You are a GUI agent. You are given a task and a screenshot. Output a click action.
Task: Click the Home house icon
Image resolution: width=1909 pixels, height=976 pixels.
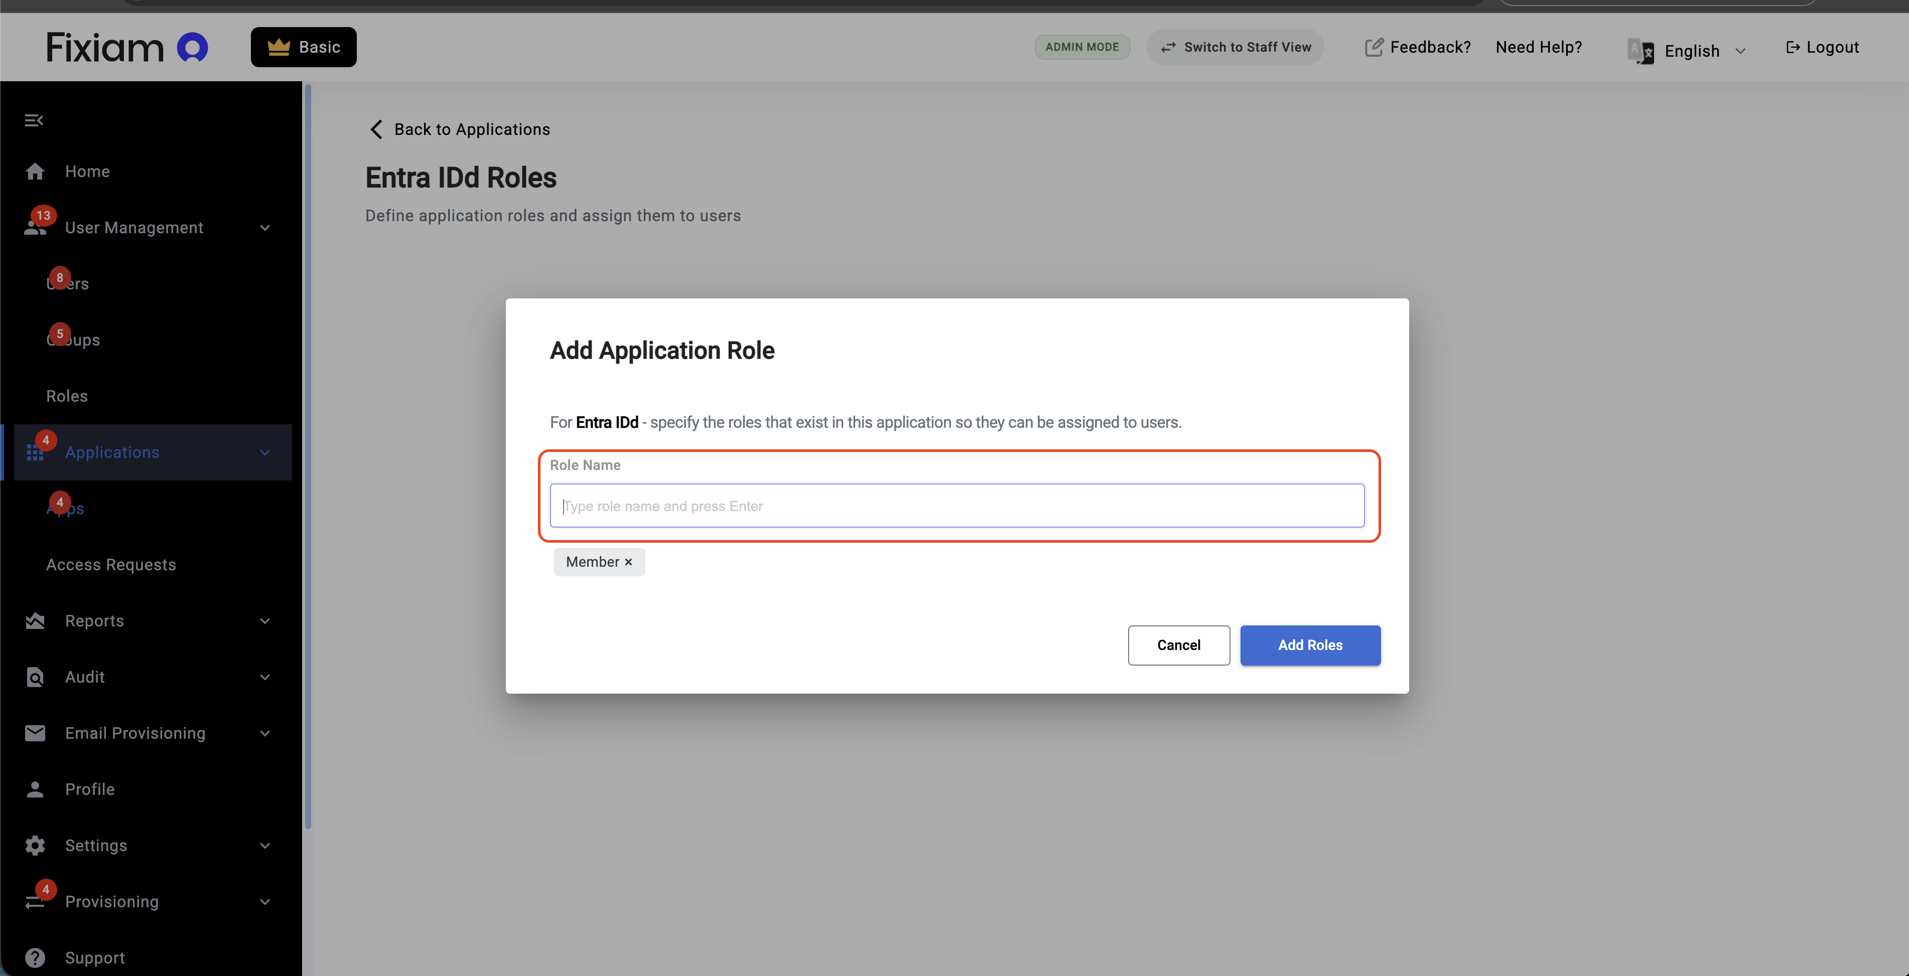point(35,172)
